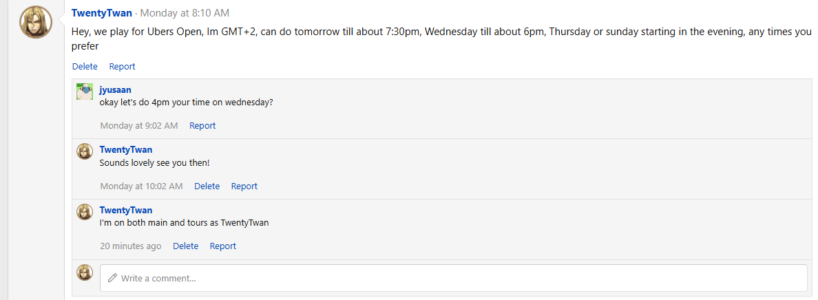Report the main profile post
818x300 pixels.
122,66
